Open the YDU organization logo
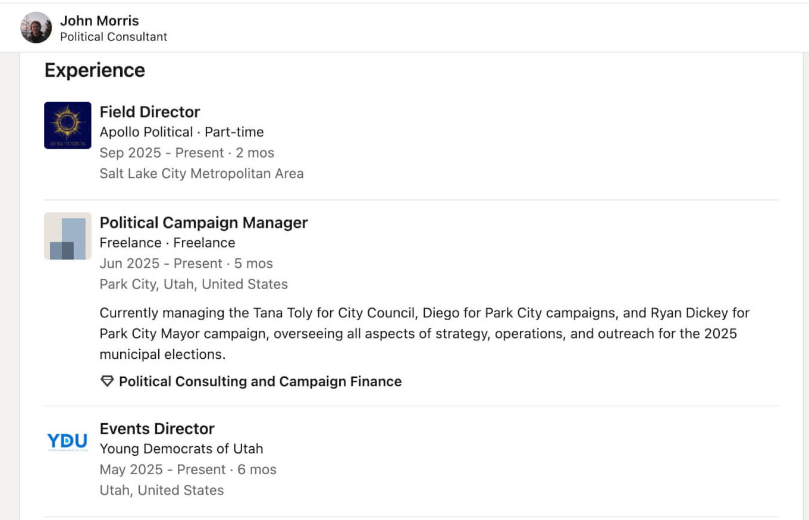 pyautogui.click(x=68, y=441)
